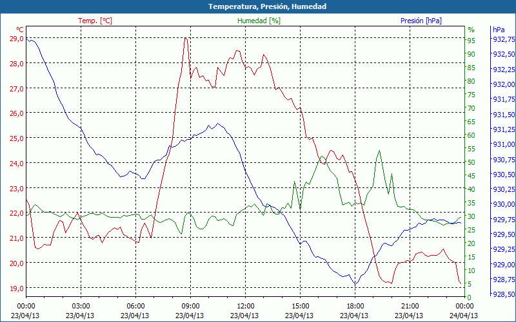Click the '931,00' pressure axis value

504,144
